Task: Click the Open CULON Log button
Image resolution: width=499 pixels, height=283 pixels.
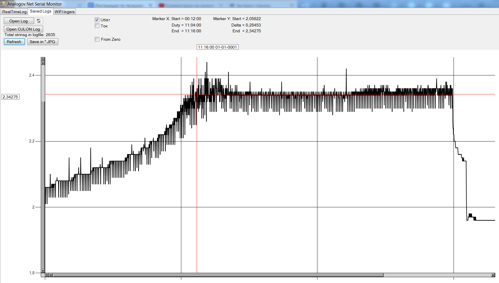Action: point(23,29)
